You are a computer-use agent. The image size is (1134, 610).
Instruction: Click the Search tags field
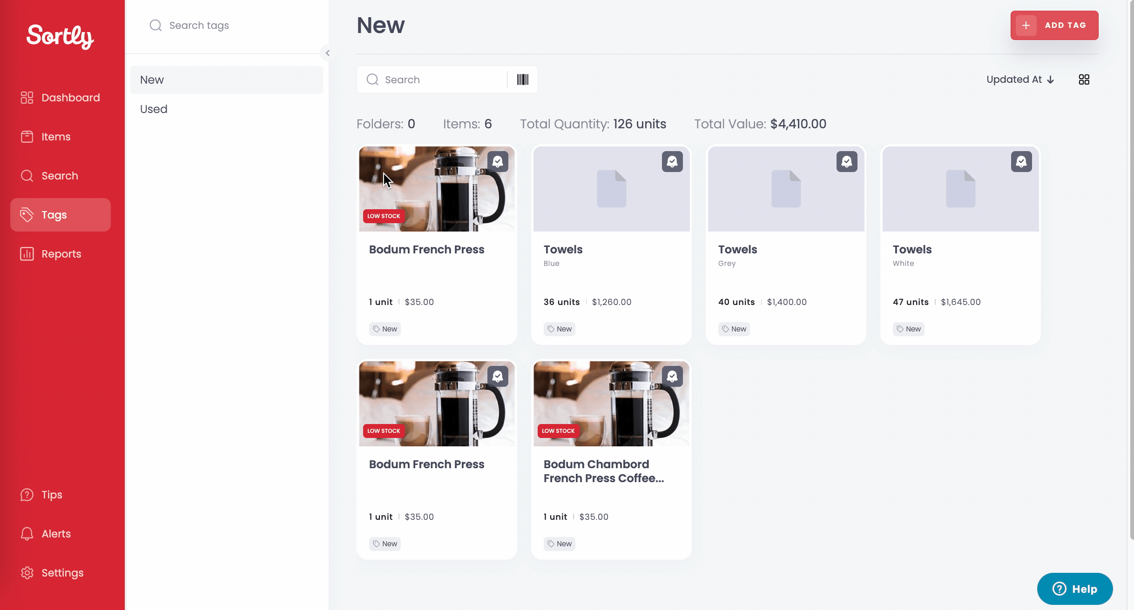point(227,26)
